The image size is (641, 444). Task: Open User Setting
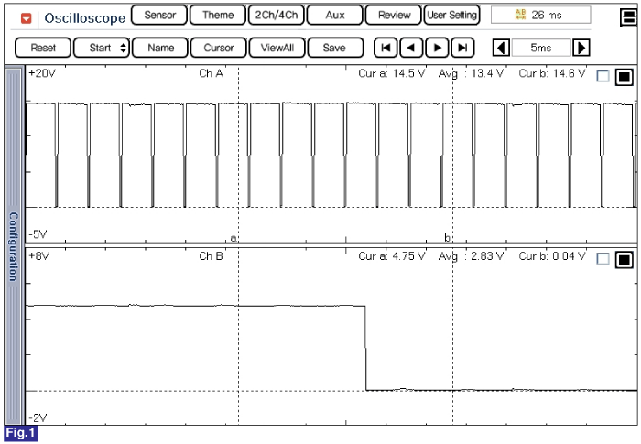tap(451, 16)
